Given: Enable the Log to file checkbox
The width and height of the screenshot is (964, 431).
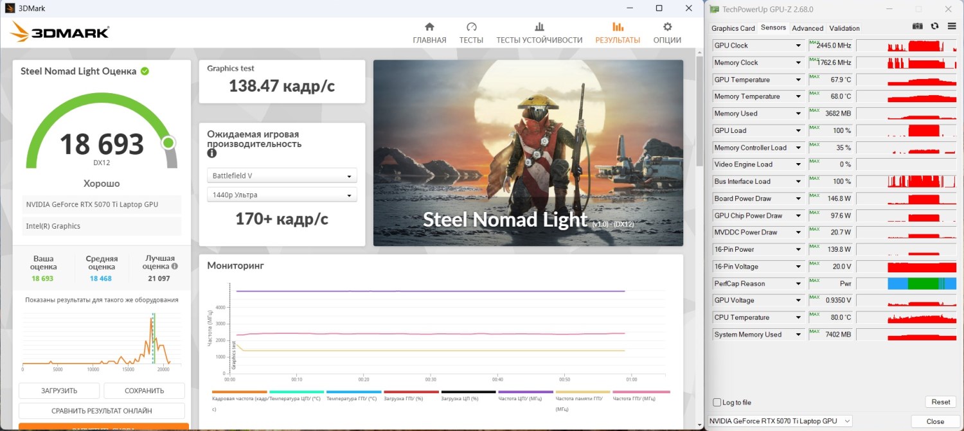Looking at the screenshot, I should [x=717, y=402].
